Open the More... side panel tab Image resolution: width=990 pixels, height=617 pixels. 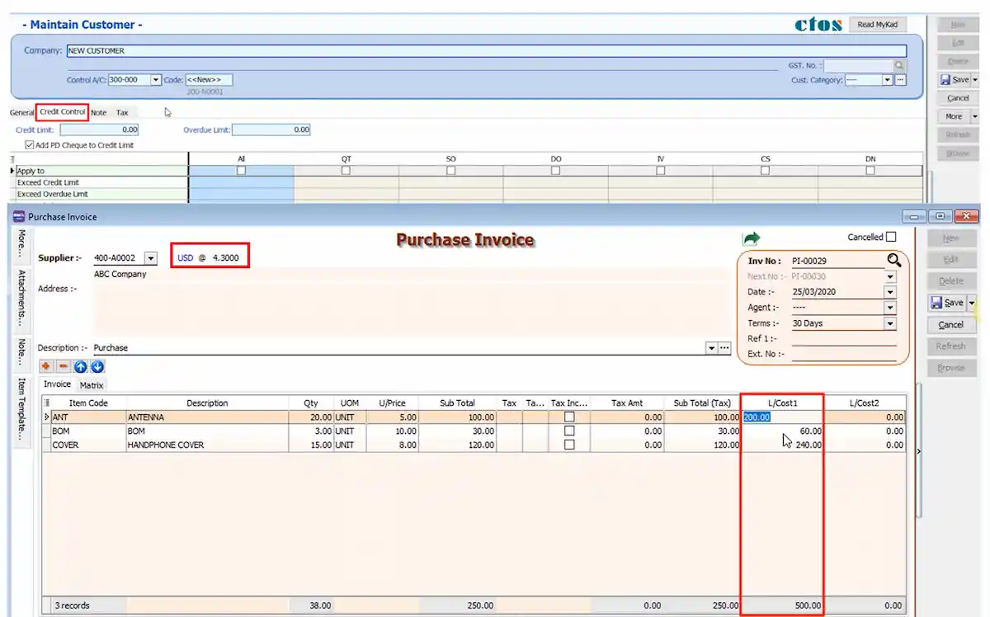point(21,243)
